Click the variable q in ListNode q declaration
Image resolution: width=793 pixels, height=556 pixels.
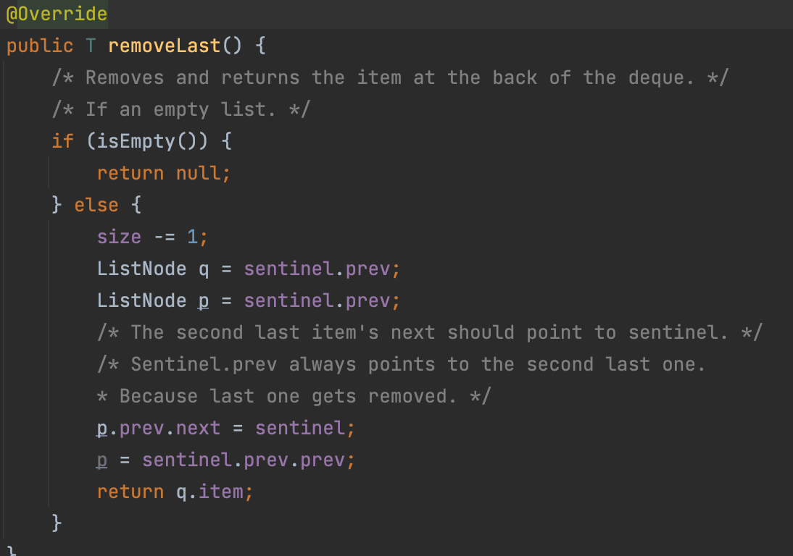point(203,269)
